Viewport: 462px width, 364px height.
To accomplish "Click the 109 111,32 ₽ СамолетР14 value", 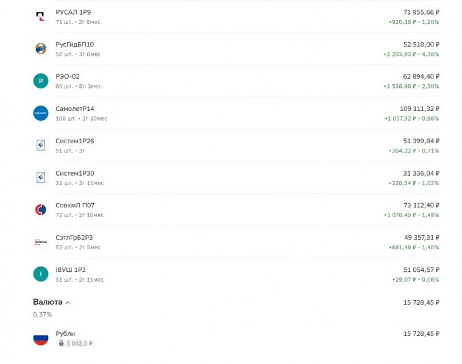I will point(419,109).
